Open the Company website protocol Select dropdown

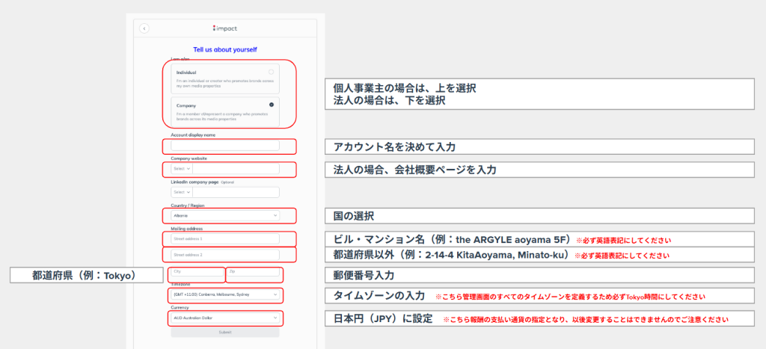[181, 170]
